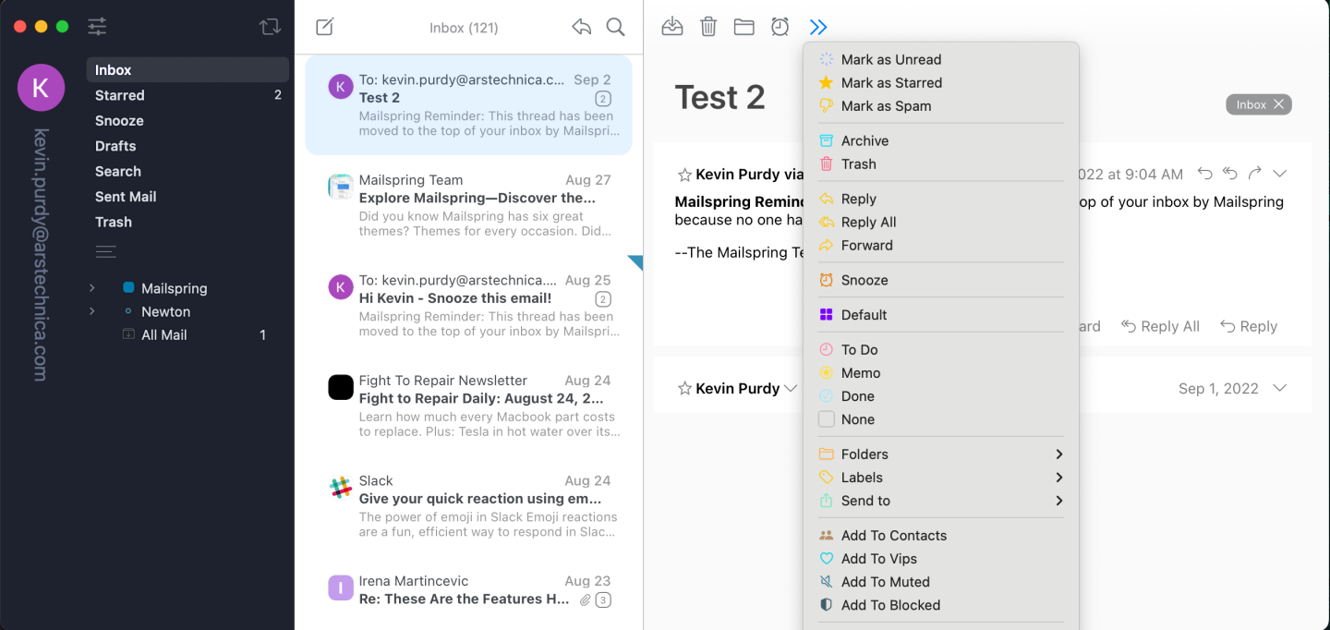Expand the Mailspring account folder tree
1330x630 pixels.
point(91,287)
